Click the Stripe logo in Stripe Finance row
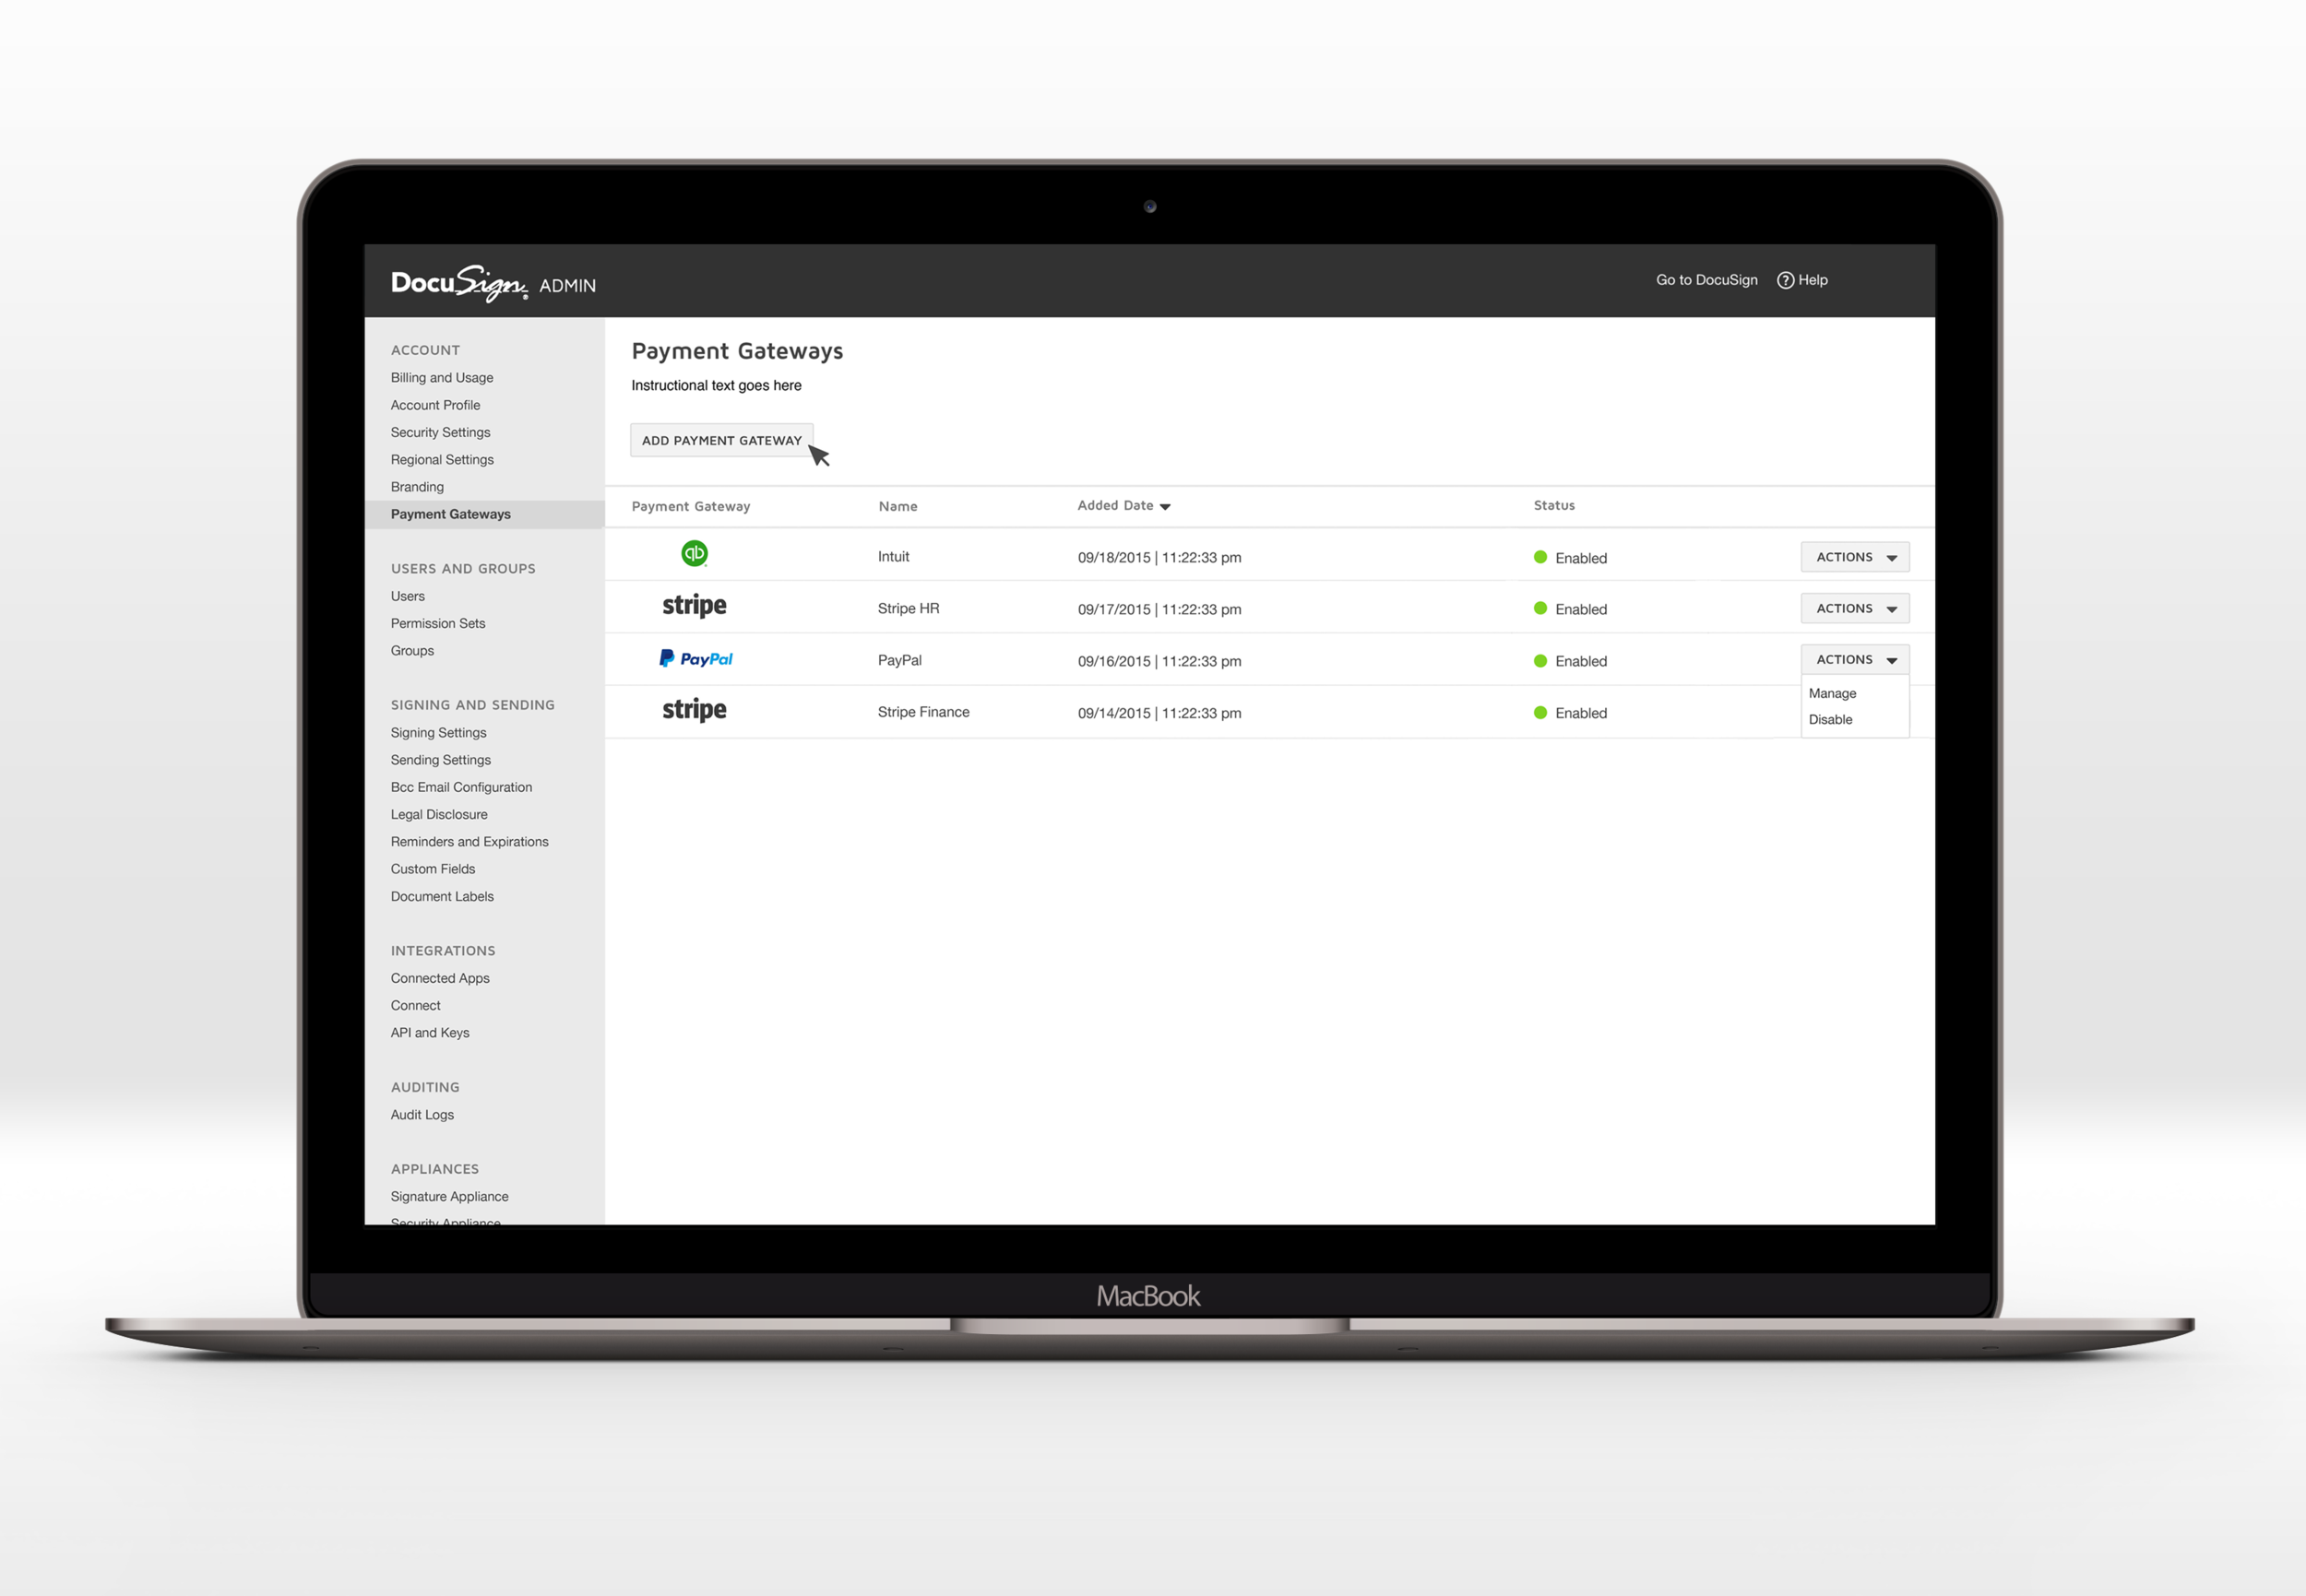The width and height of the screenshot is (2306, 1596). click(695, 710)
